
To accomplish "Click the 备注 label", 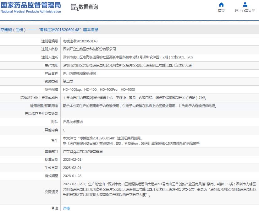I will pyautogui.click(x=55, y=141).
